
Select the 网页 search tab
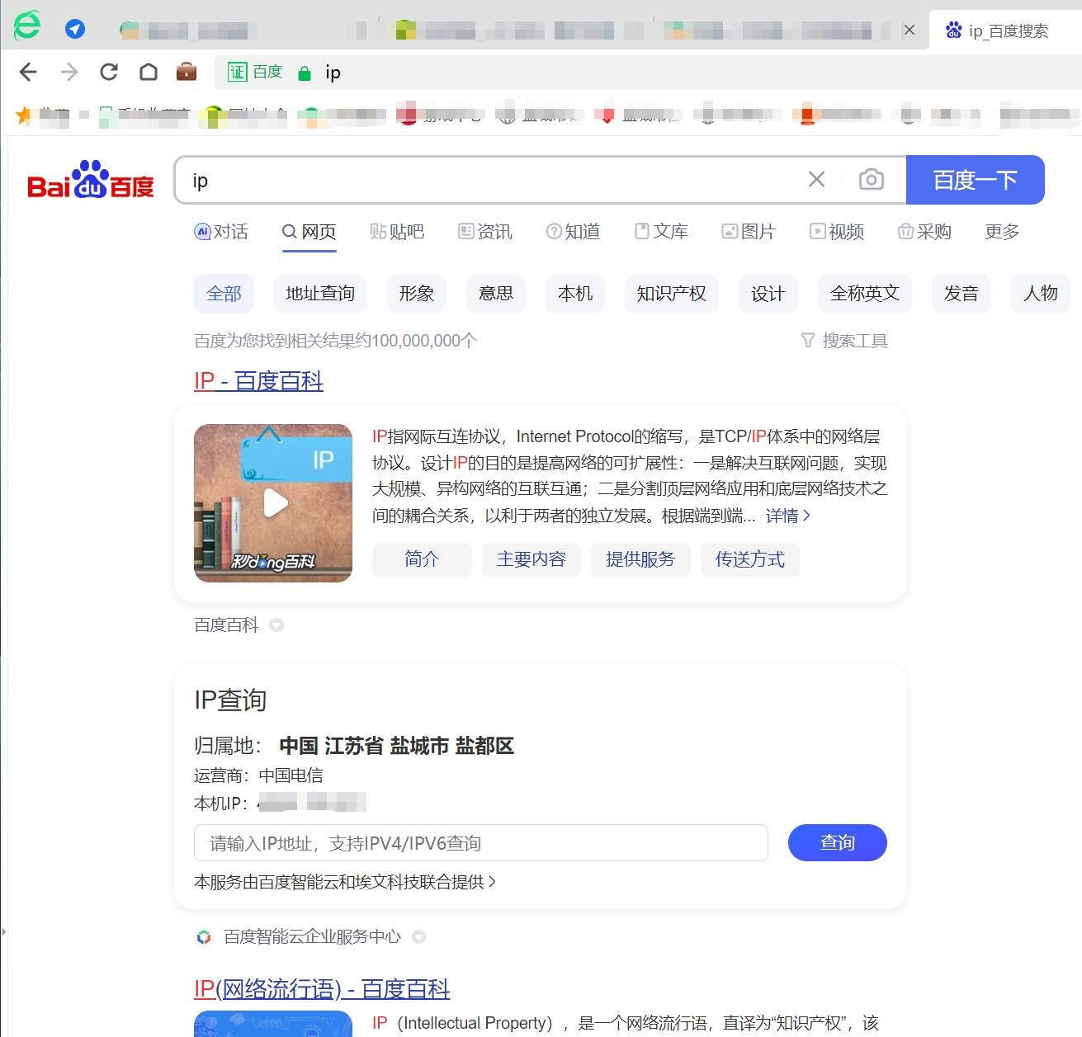click(x=309, y=232)
